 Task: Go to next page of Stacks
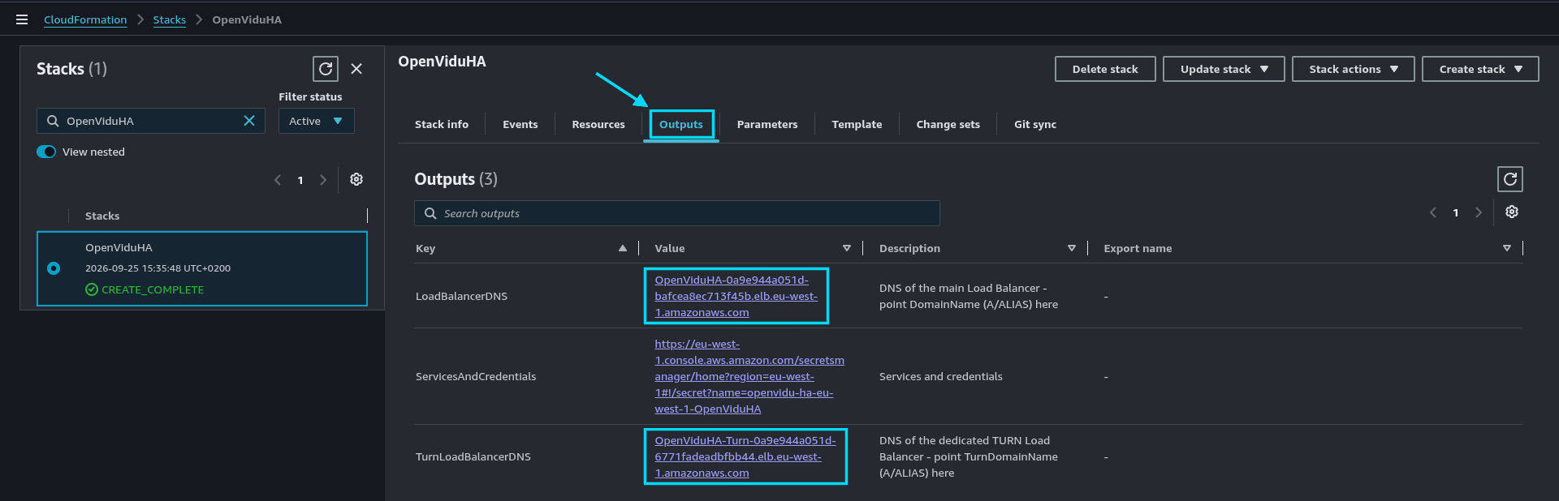click(x=323, y=180)
